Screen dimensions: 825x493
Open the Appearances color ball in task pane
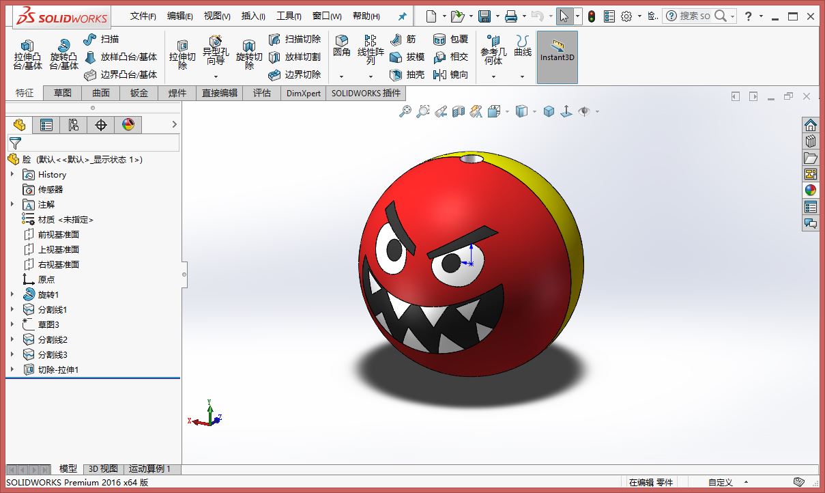pyautogui.click(x=811, y=191)
